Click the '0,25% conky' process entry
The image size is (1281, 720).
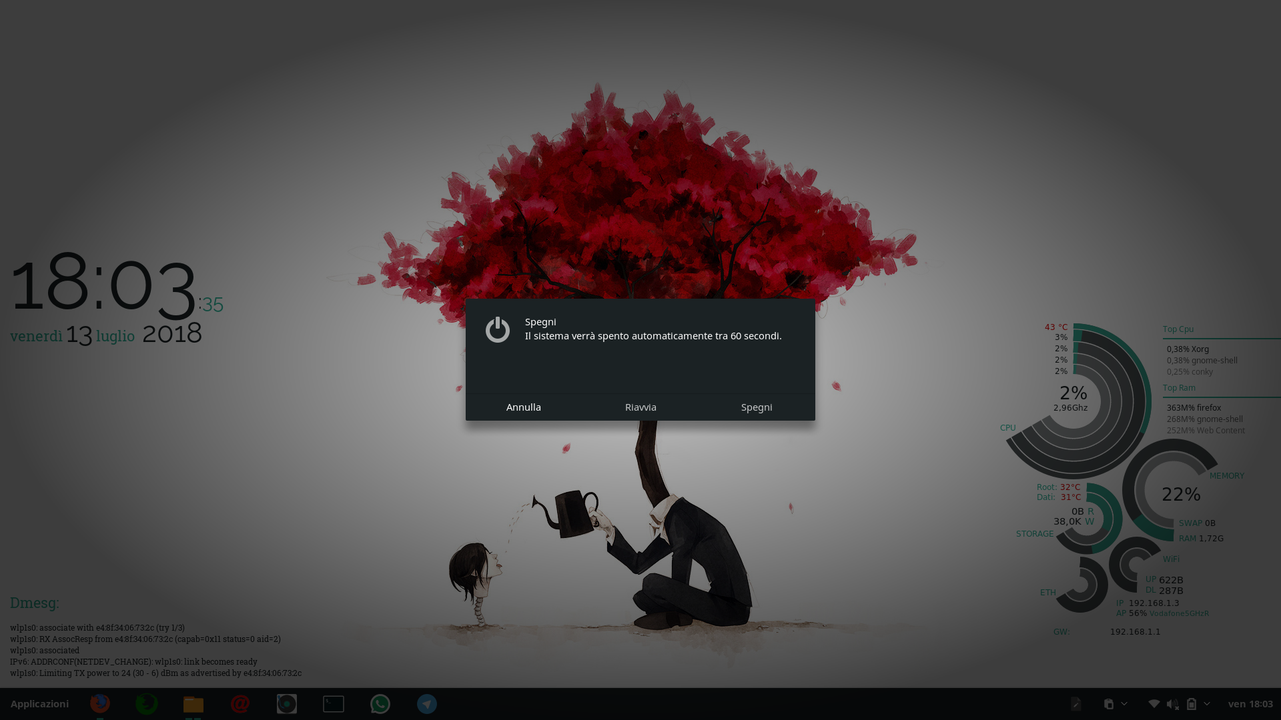coord(1190,372)
